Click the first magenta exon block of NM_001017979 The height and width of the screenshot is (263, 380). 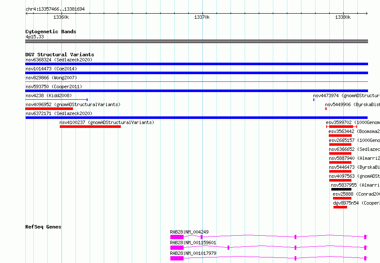coord(177,258)
